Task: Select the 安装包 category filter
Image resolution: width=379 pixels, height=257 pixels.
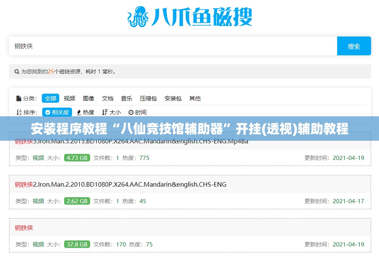Action: tap(173, 98)
